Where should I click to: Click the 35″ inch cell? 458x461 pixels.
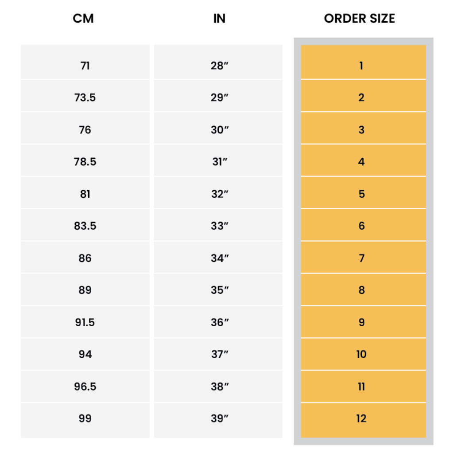(x=220, y=290)
